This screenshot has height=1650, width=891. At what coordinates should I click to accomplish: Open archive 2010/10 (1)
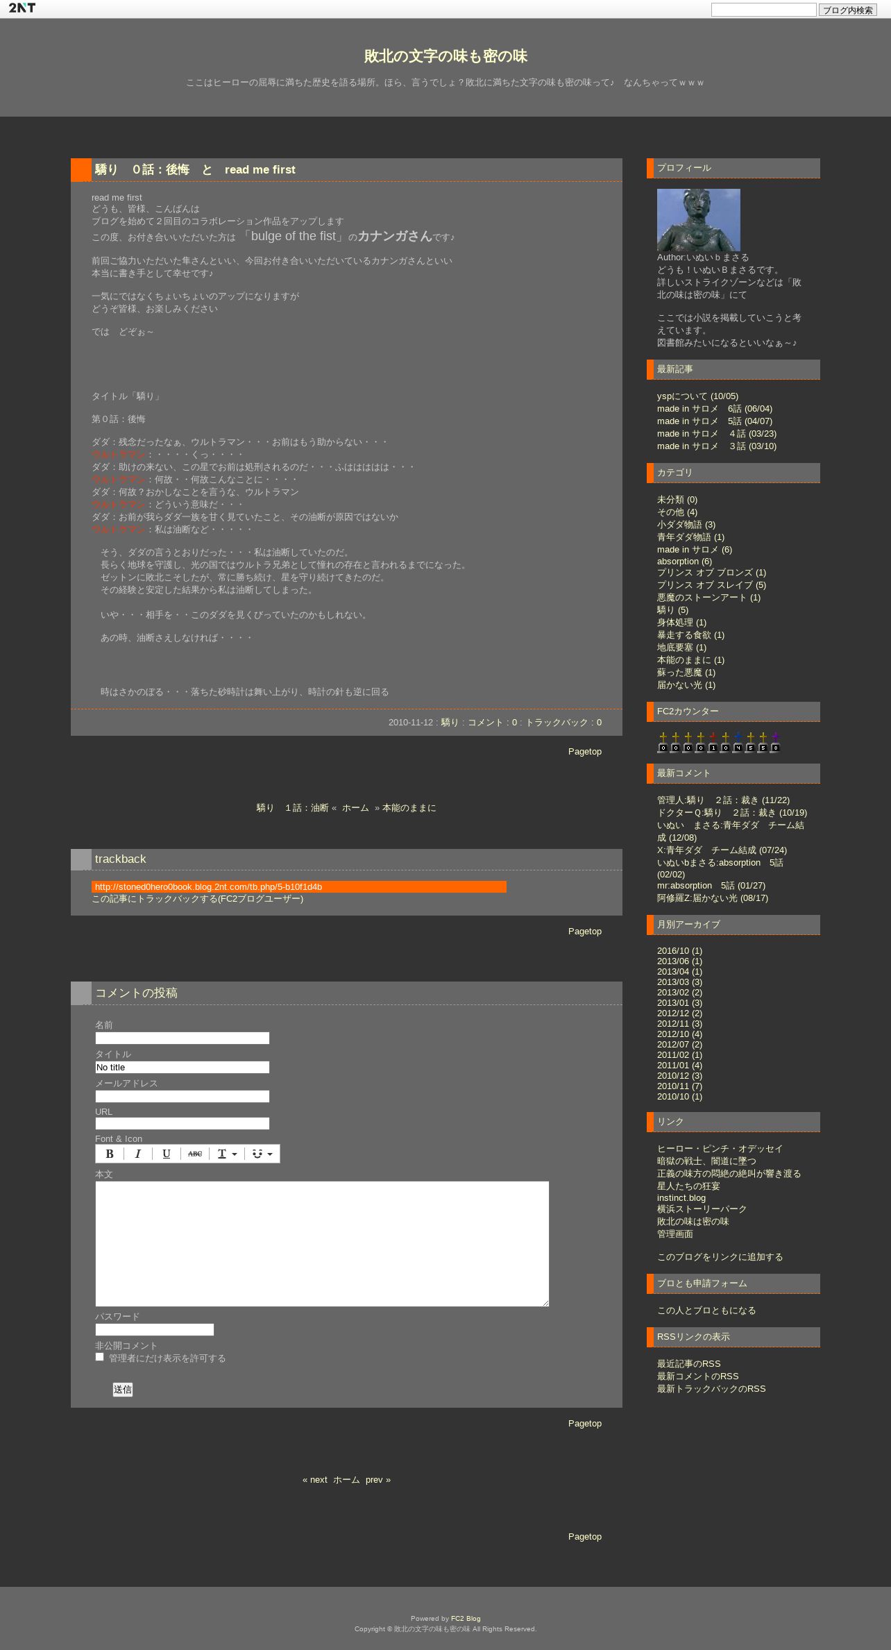(x=679, y=1097)
